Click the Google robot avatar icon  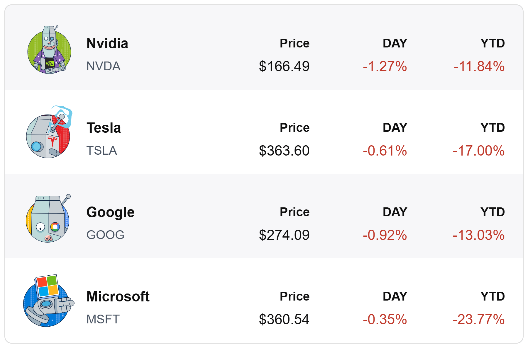48,219
